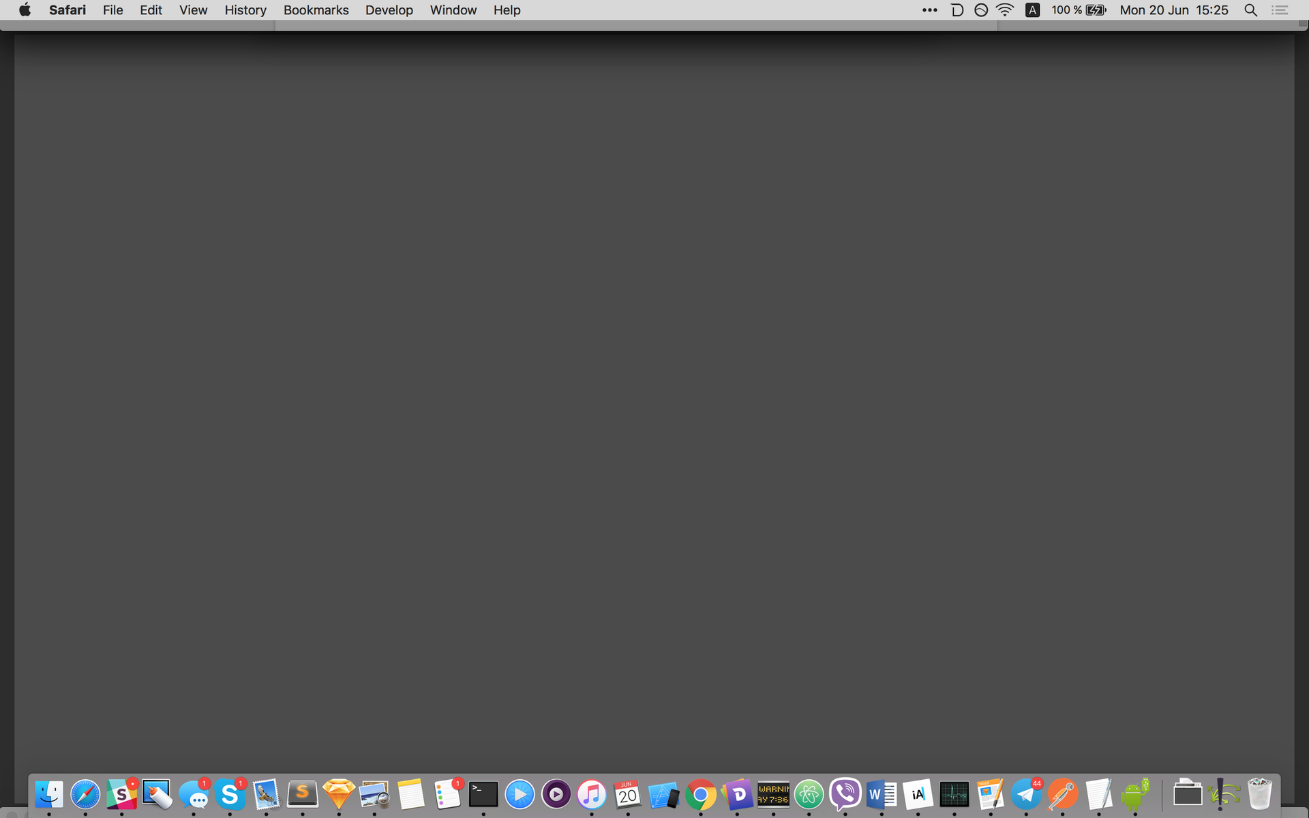1309x818 pixels.
Task: Open Viber from the Dock
Action: point(845,794)
